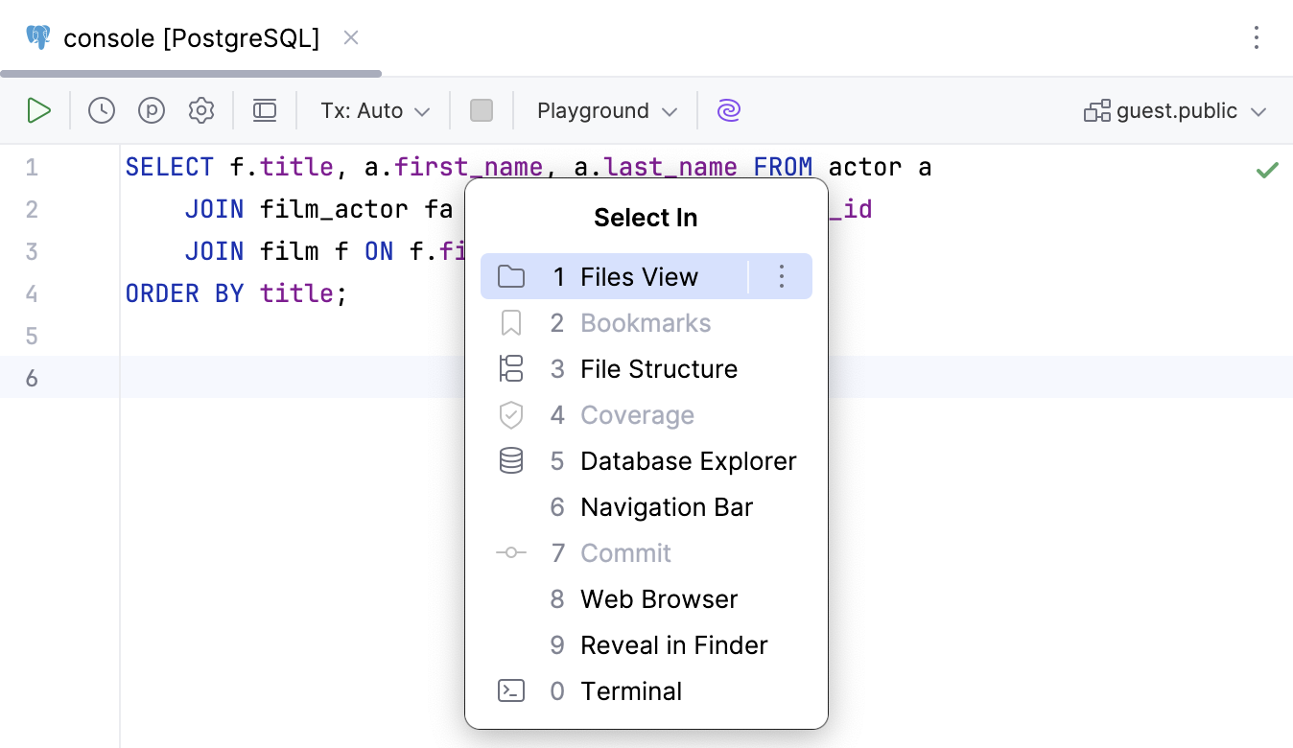1293x748 pixels.
Task: Click the Reveal in Finder entry
Action: (x=673, y=644)
